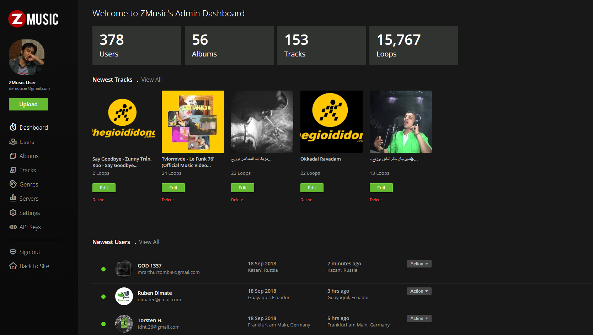
Task: Click the Settings gear icon
Action: [13, 213]
